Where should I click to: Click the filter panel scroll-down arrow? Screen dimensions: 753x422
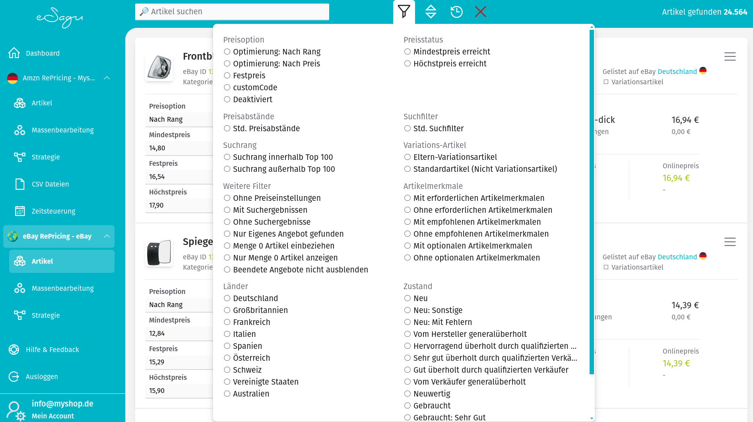click(x=592, y=418)
